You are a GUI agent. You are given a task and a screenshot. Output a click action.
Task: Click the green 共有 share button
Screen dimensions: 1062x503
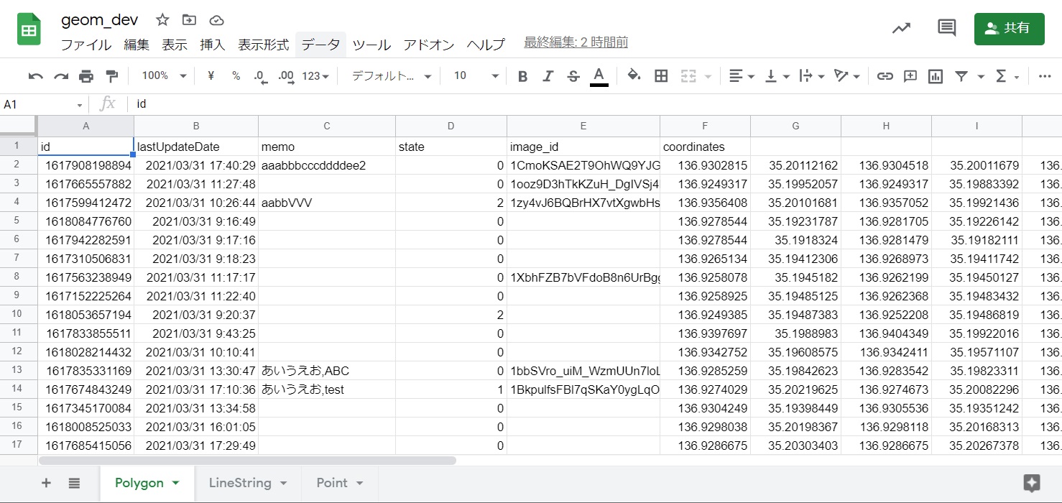coord(1009,28)
